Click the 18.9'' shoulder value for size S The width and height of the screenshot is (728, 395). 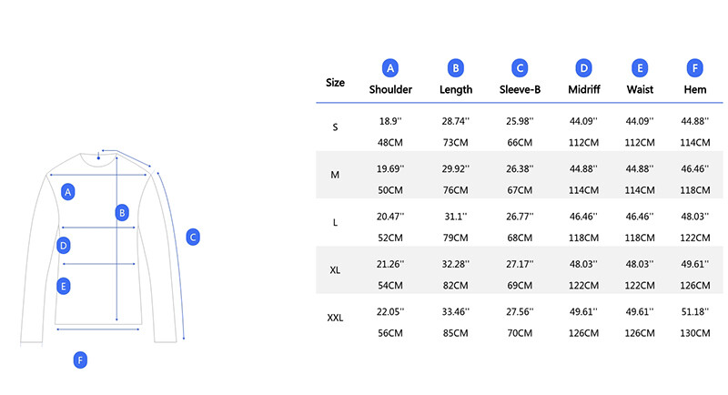tap(390, 121)
